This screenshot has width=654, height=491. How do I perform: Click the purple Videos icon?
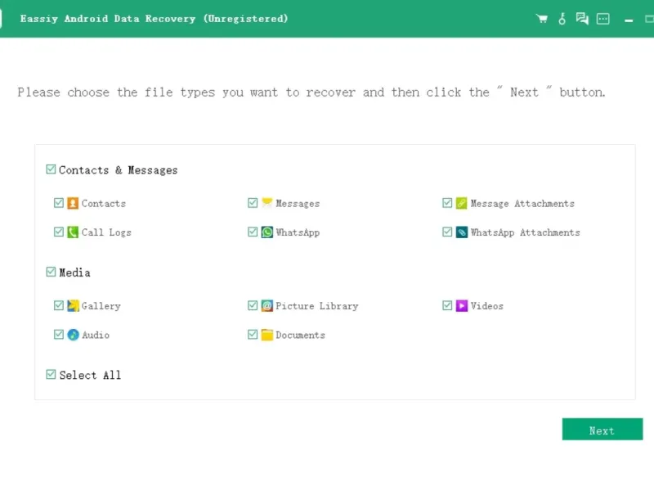(x=462, y=306)
